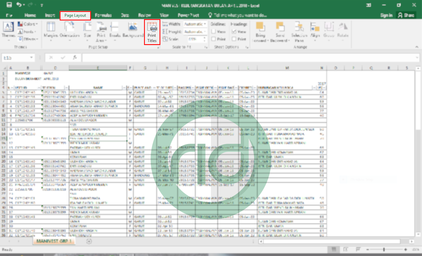
Task: Click the Sign in link
Action: tap(386, 15)
